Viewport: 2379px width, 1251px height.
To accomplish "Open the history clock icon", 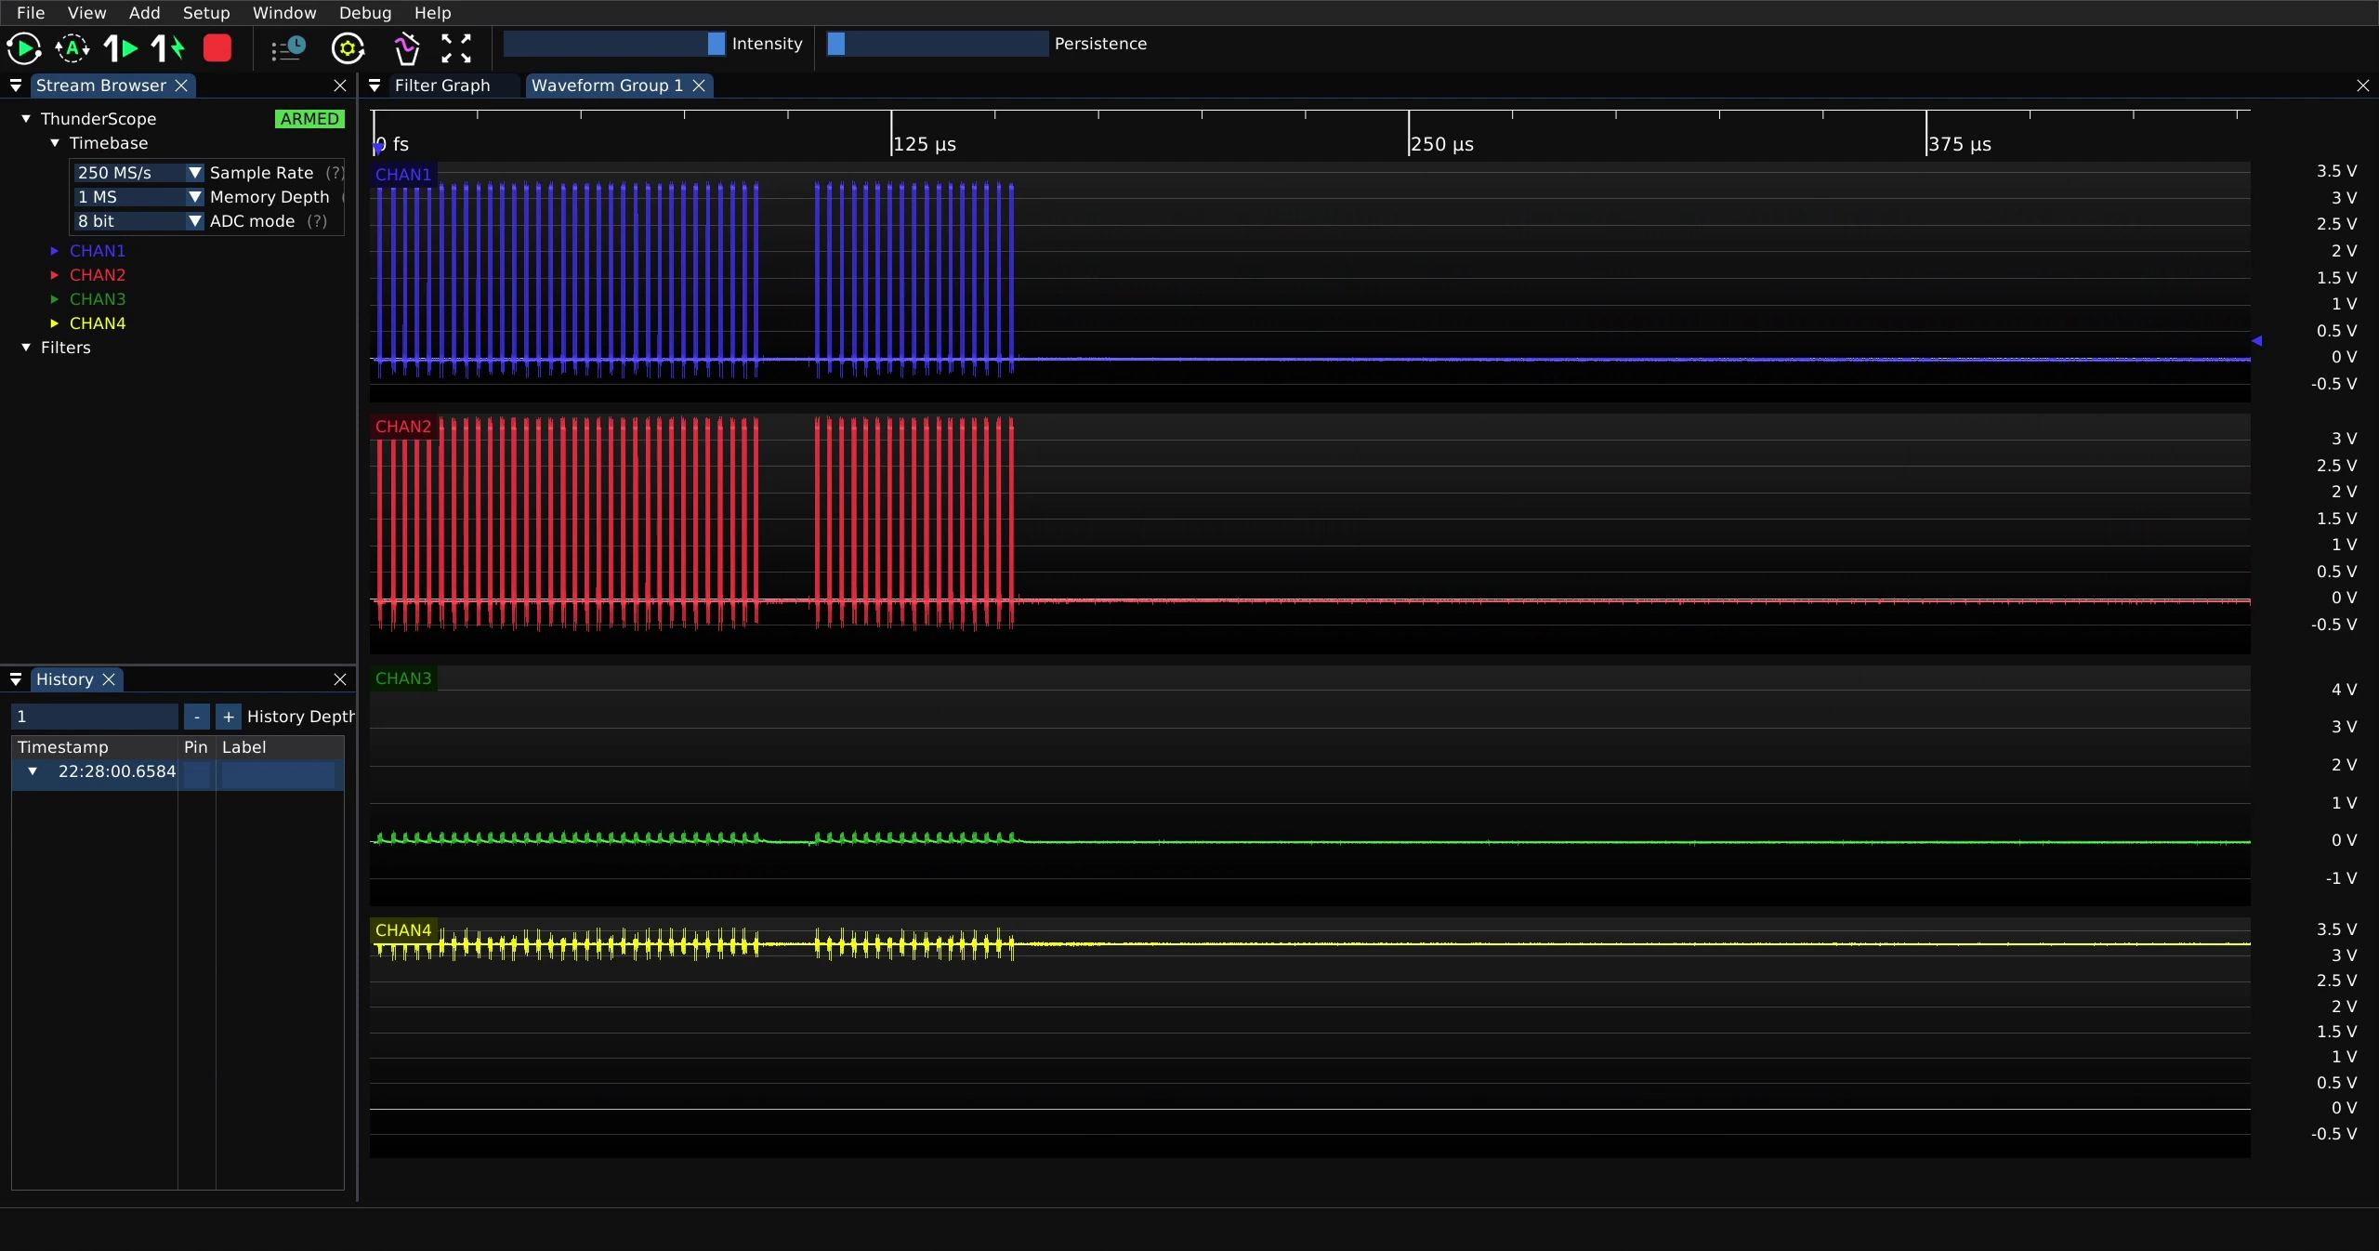I will (288, 48).
